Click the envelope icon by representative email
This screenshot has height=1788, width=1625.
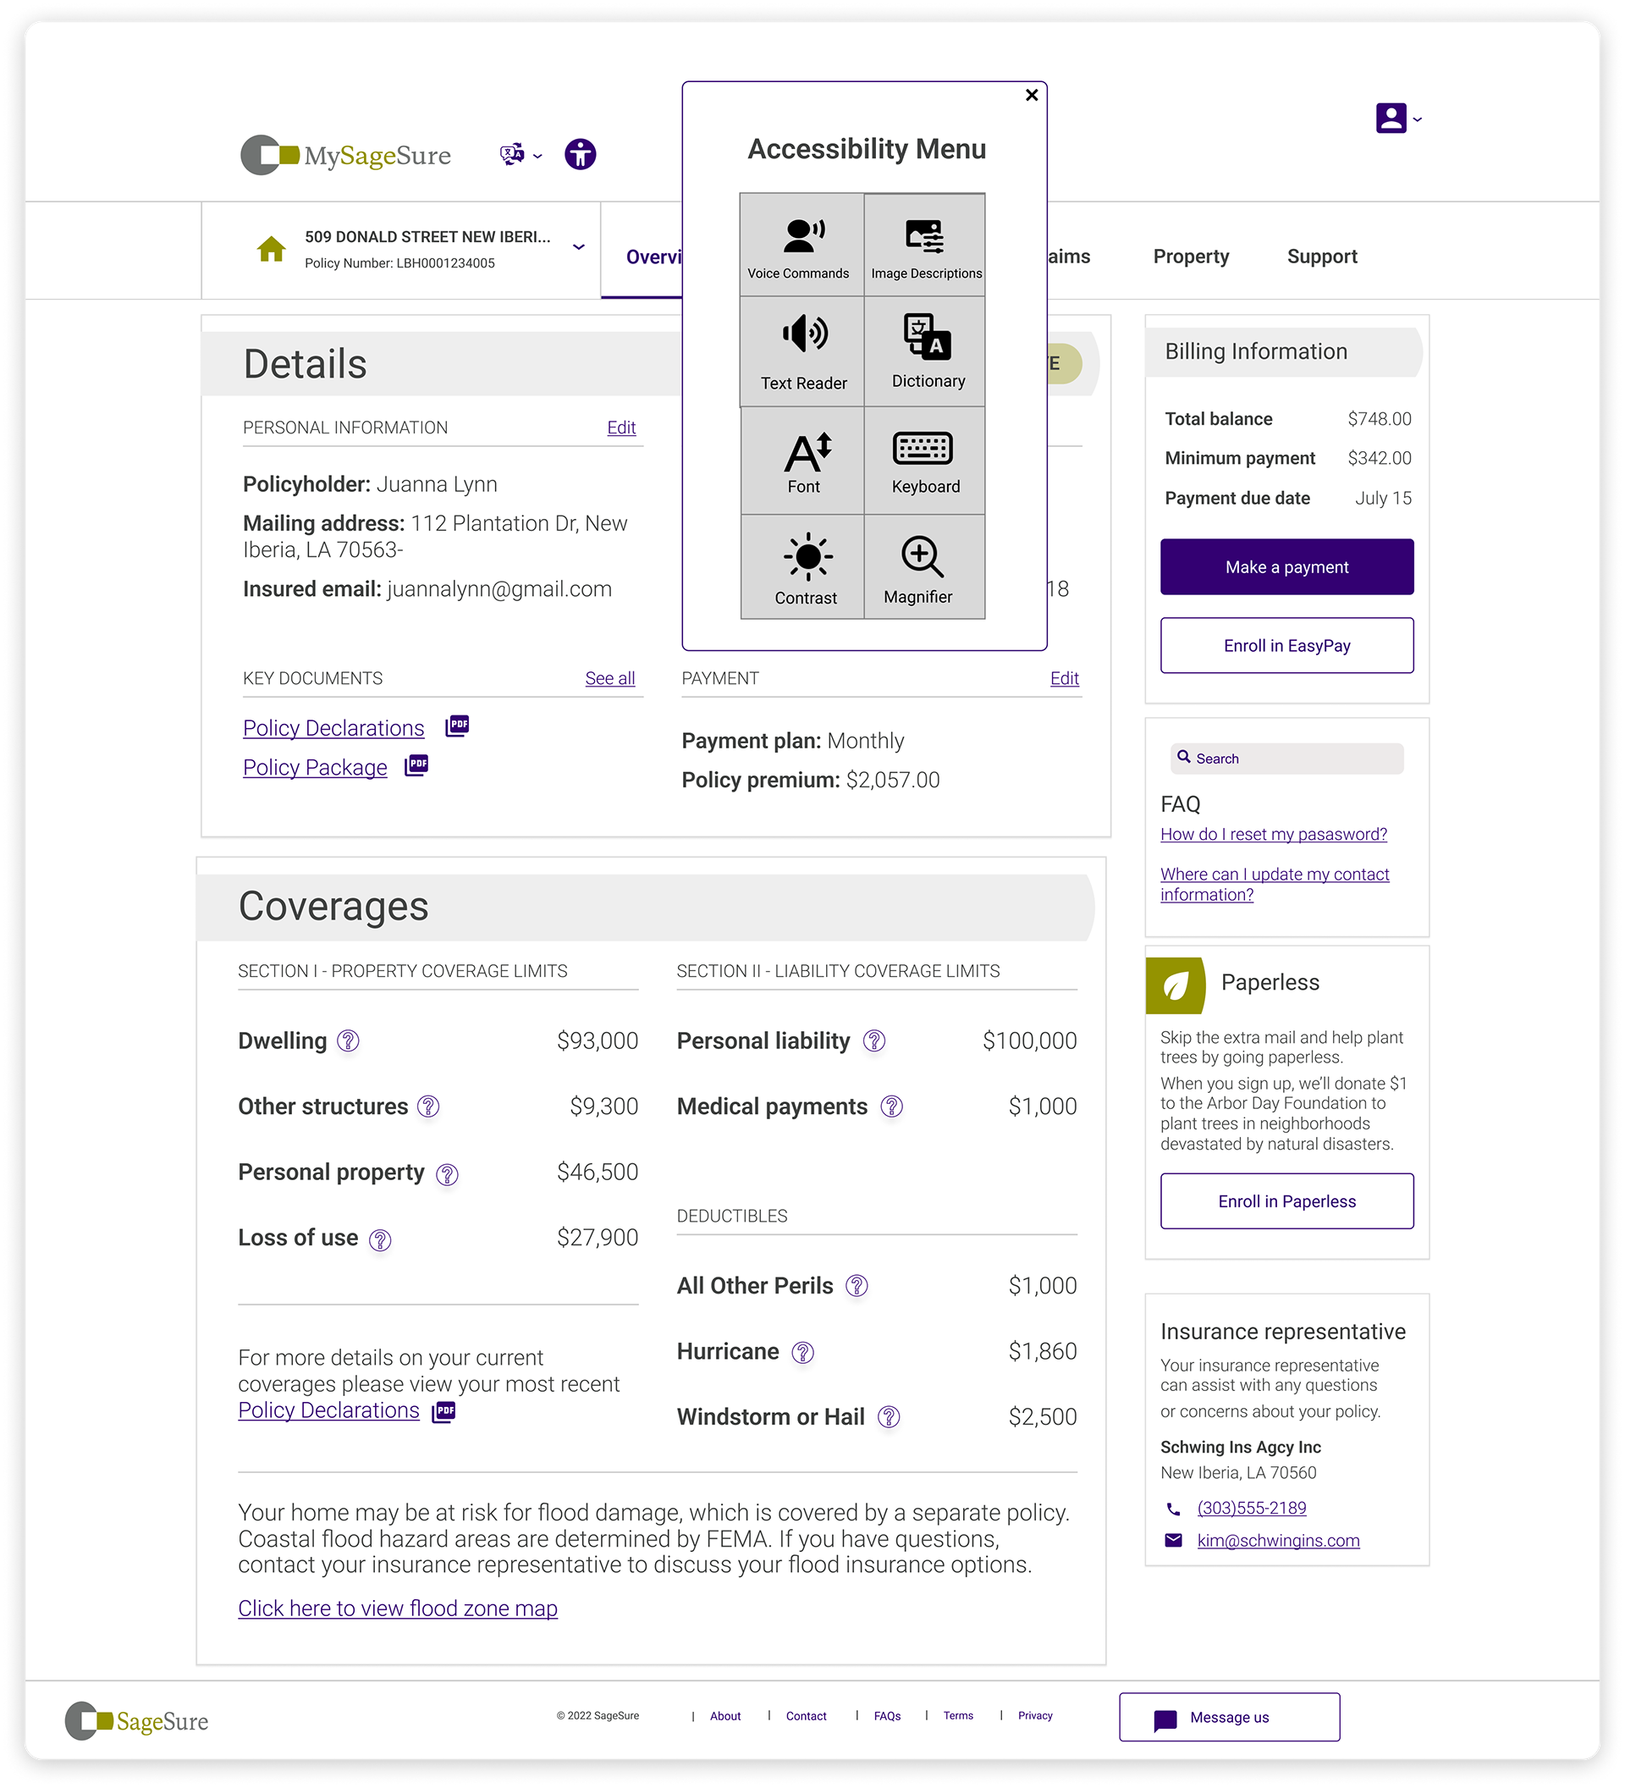1173,1541
